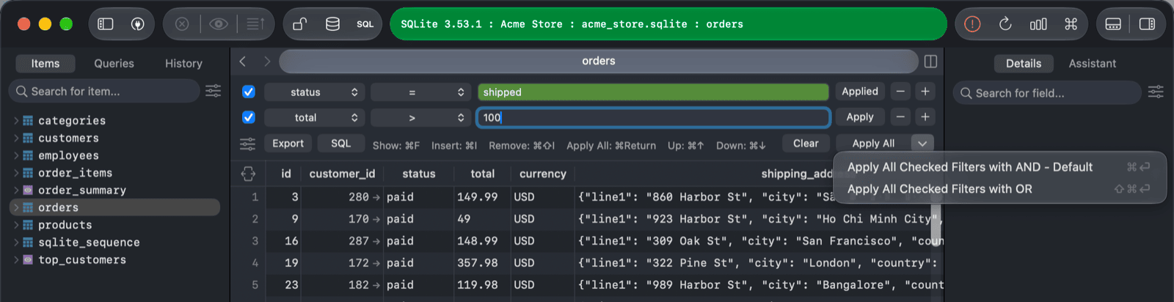Click the Search for field input

coord(1047,93)
